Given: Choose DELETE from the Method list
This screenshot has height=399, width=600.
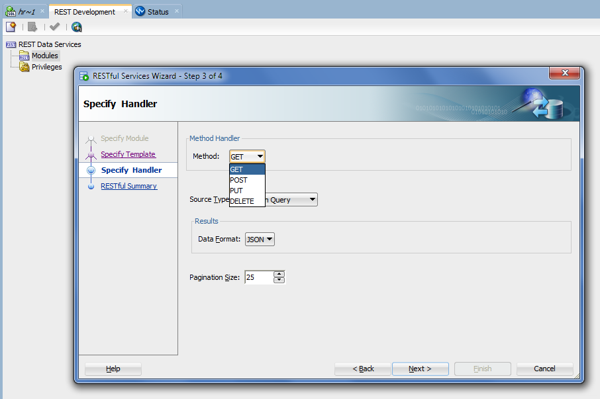Looking at the screenshot, I should tap(242, 201).
